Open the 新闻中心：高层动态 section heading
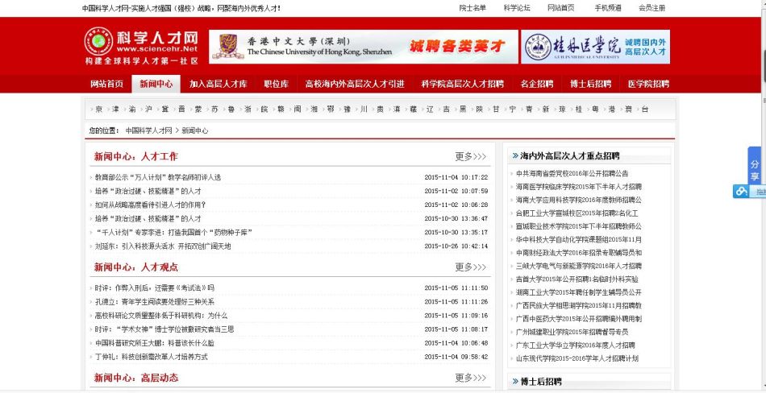Screen dimensions: 766x393 point(135,378)
